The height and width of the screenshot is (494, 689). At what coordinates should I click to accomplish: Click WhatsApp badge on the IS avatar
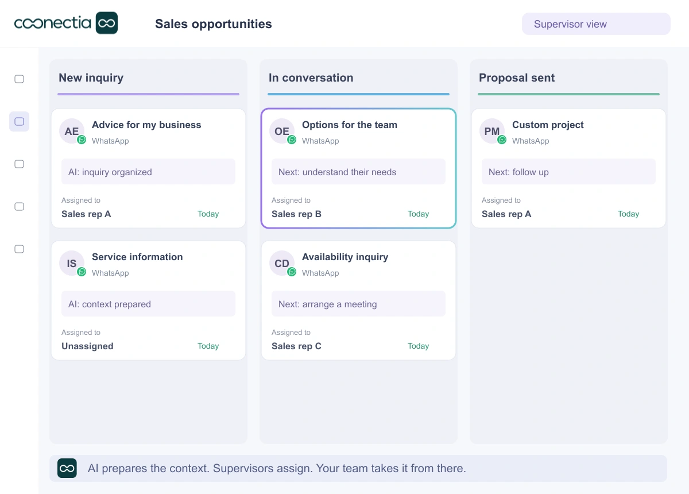coord(82,272)
